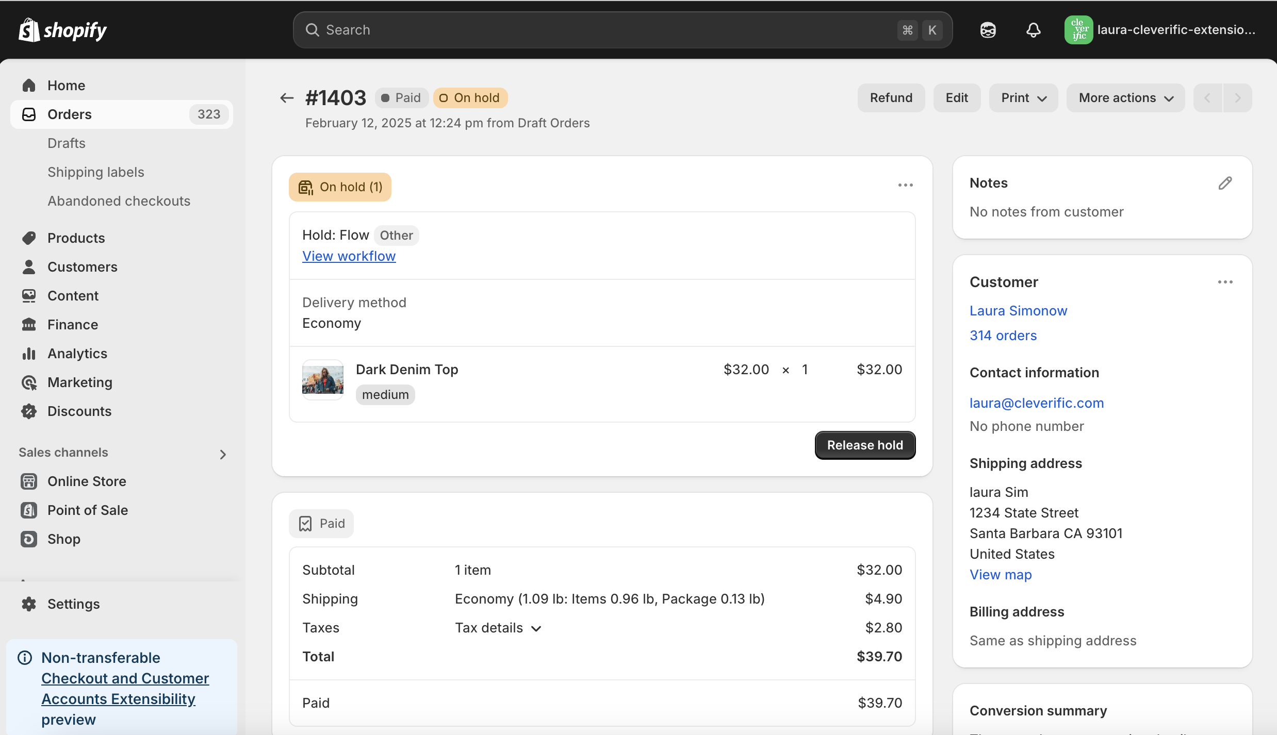Click the Settings gear icon
The image size is (1277, 735).
coord(29,604)
